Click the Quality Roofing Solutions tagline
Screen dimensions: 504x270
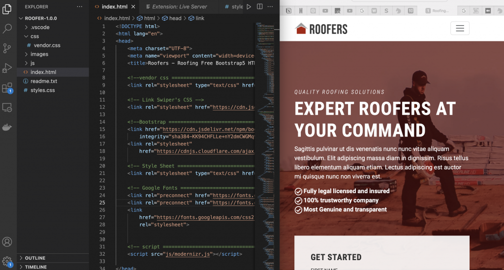point(340,92)
